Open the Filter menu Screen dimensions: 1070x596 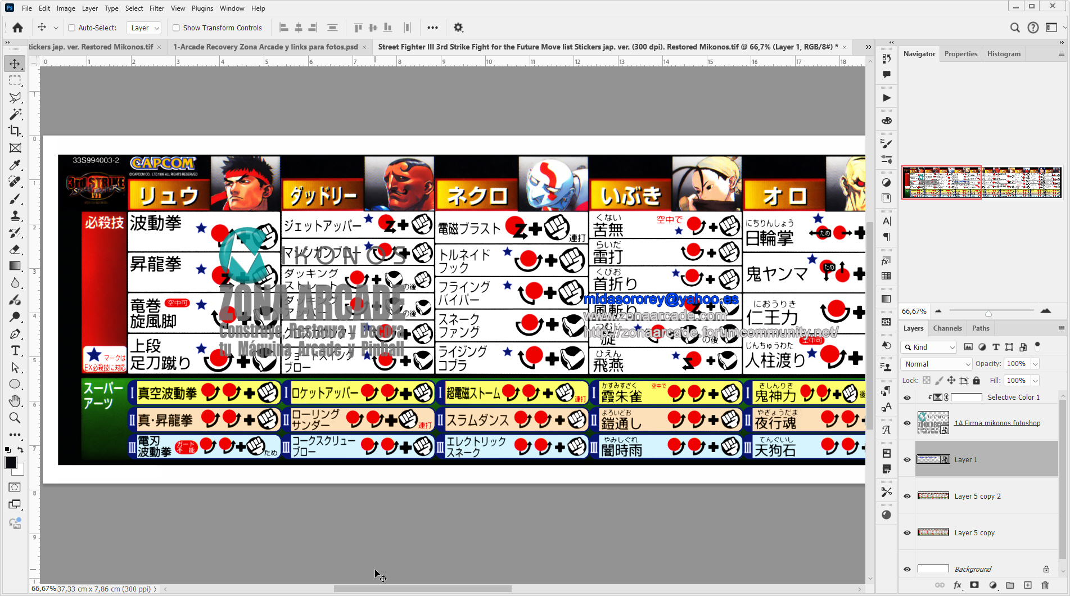point(157,8)
